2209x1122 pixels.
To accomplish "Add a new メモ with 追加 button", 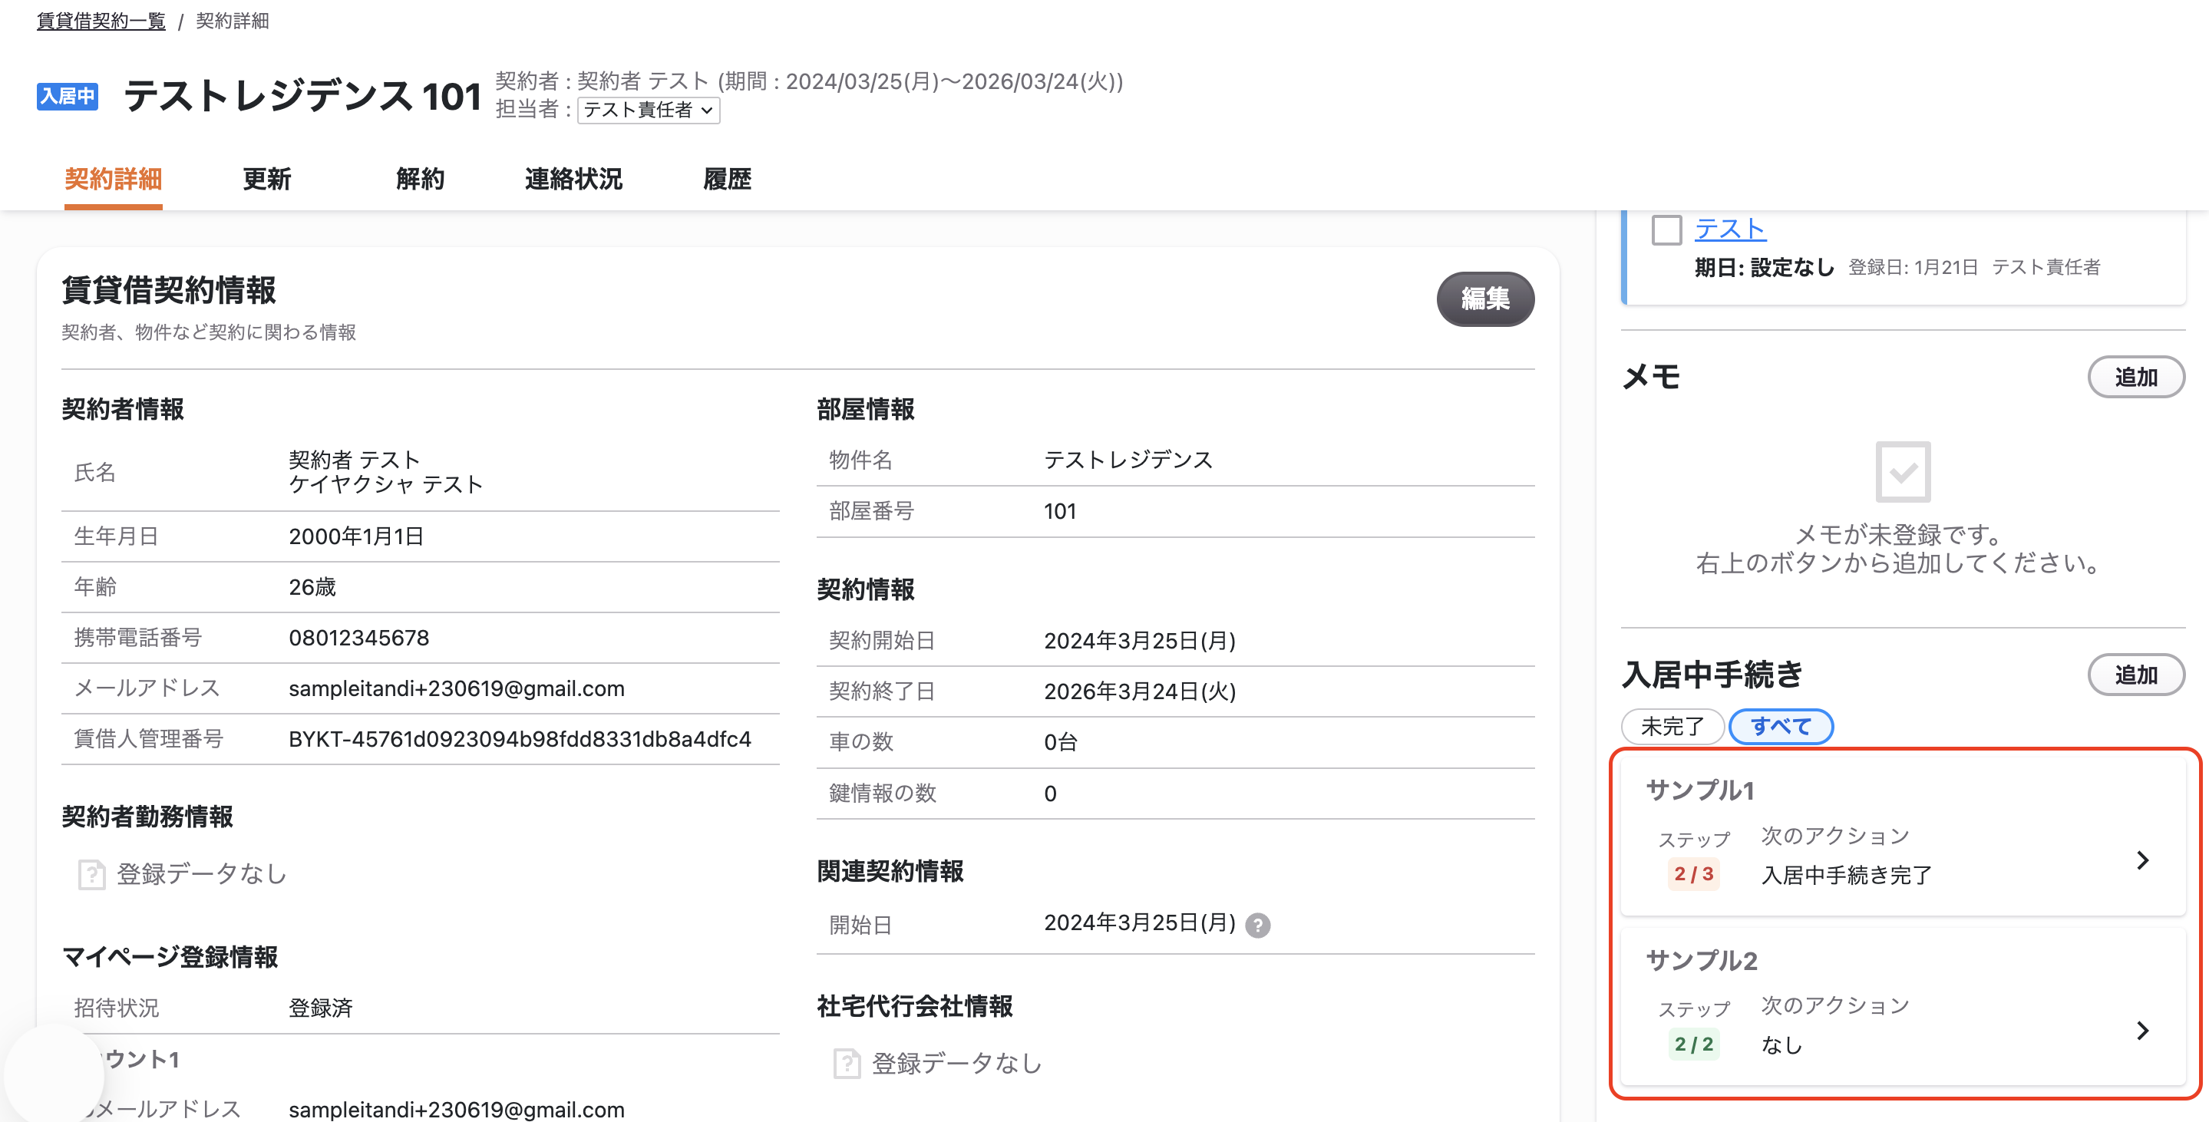I will click(2135, 377).
